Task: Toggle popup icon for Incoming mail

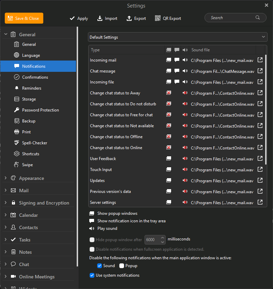Action: point(169,60)
